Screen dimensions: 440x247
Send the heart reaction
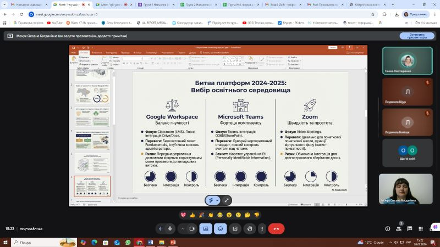pyautogui.click(x=183, y=215)
